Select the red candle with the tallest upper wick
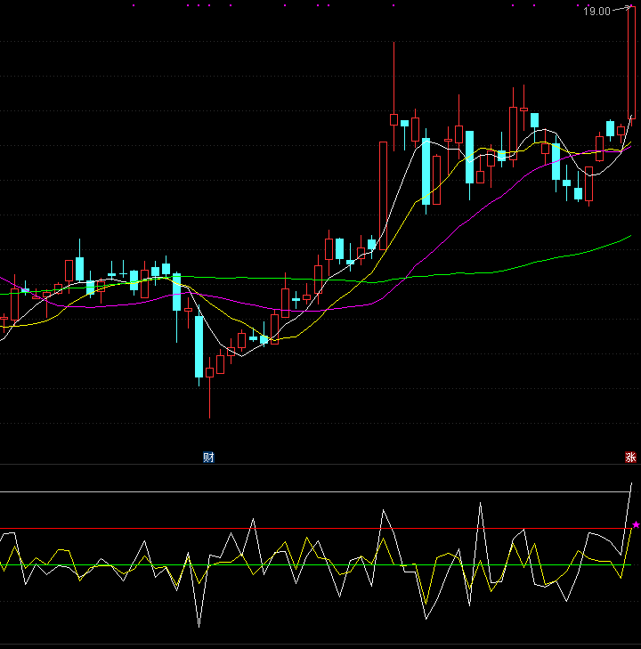This screenshot has height=649, width=641. [x=394, y=96]
